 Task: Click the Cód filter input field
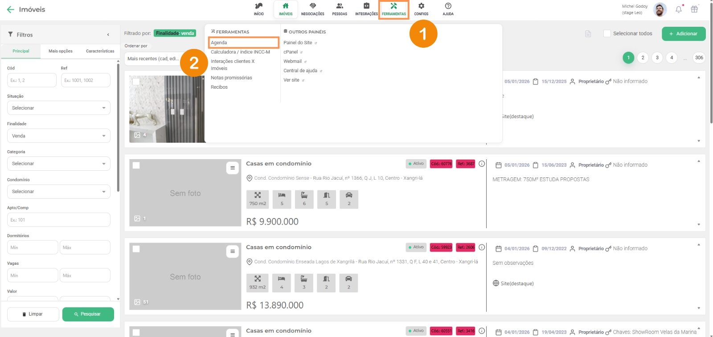pyautogui.click(x=31, y=80)
